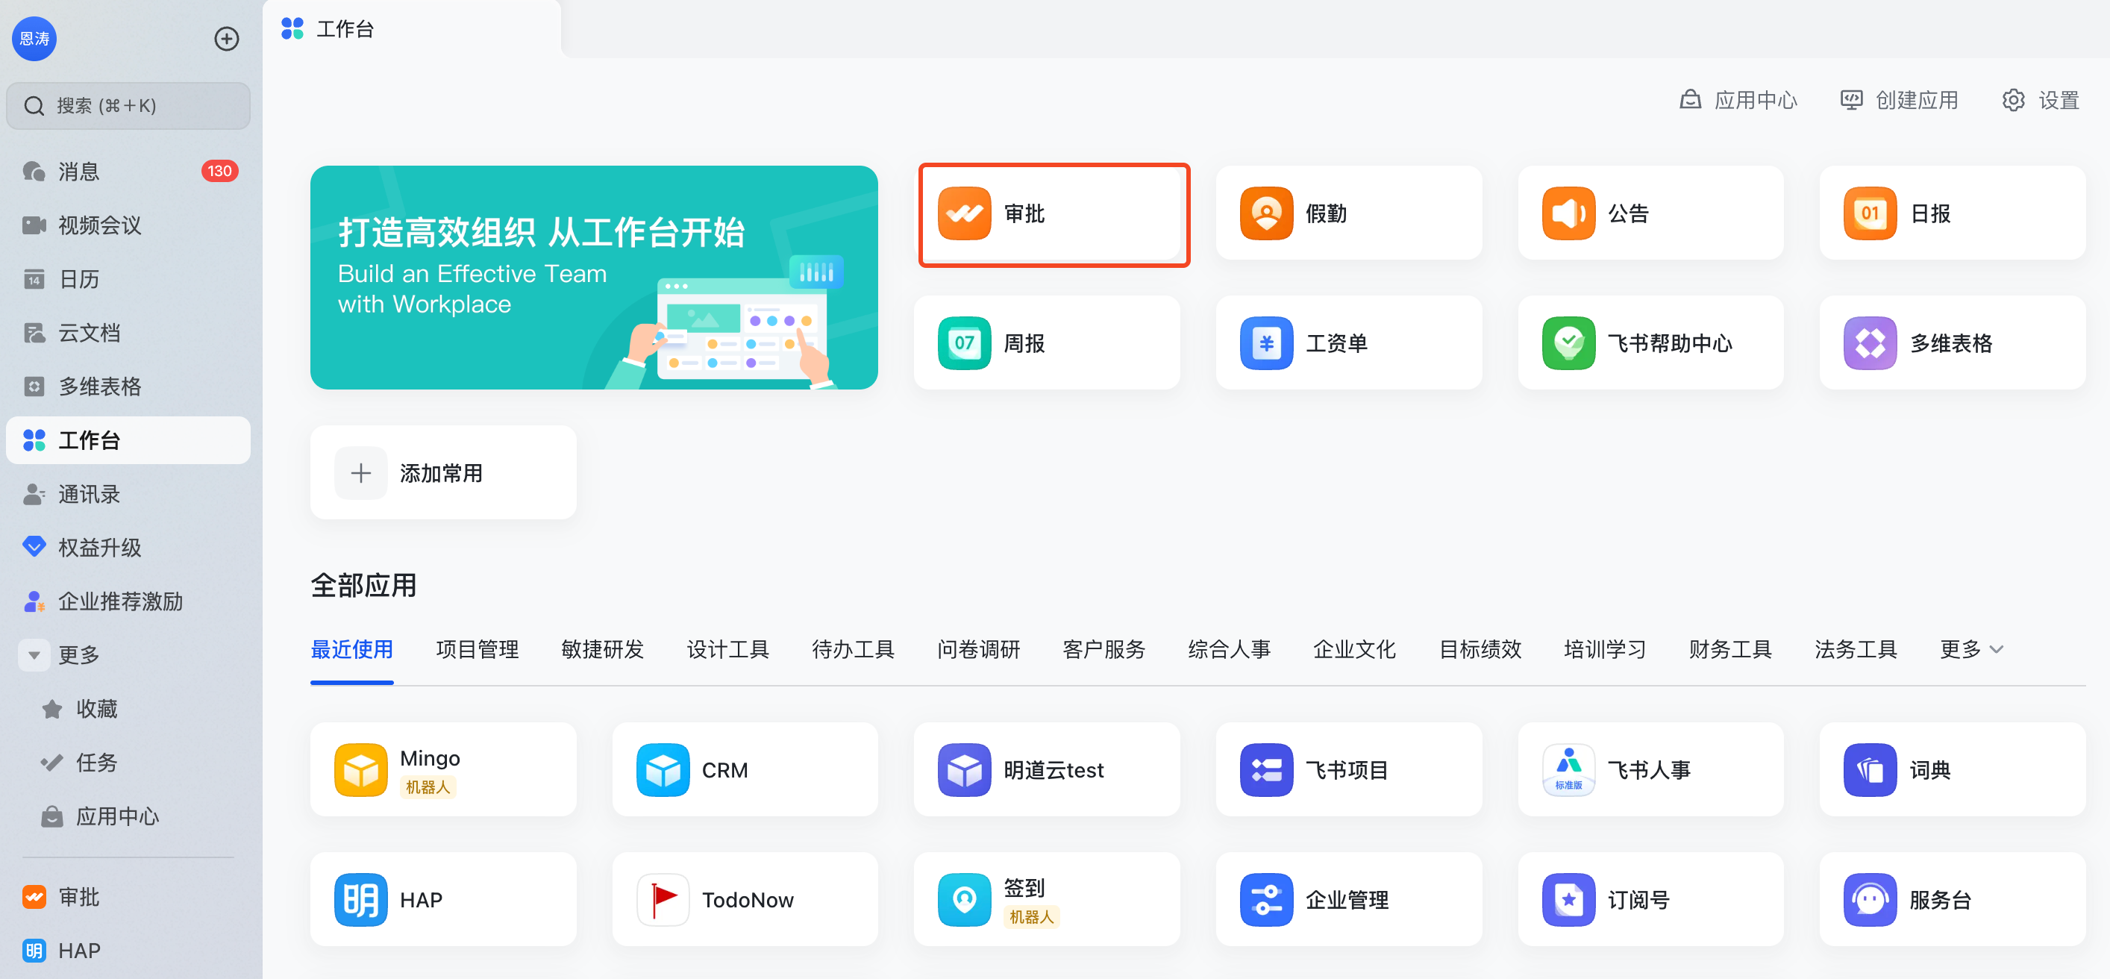Open the 工资单 payslip app icon
Viewport: 2110px width, 979px height.
(1265, 343)
